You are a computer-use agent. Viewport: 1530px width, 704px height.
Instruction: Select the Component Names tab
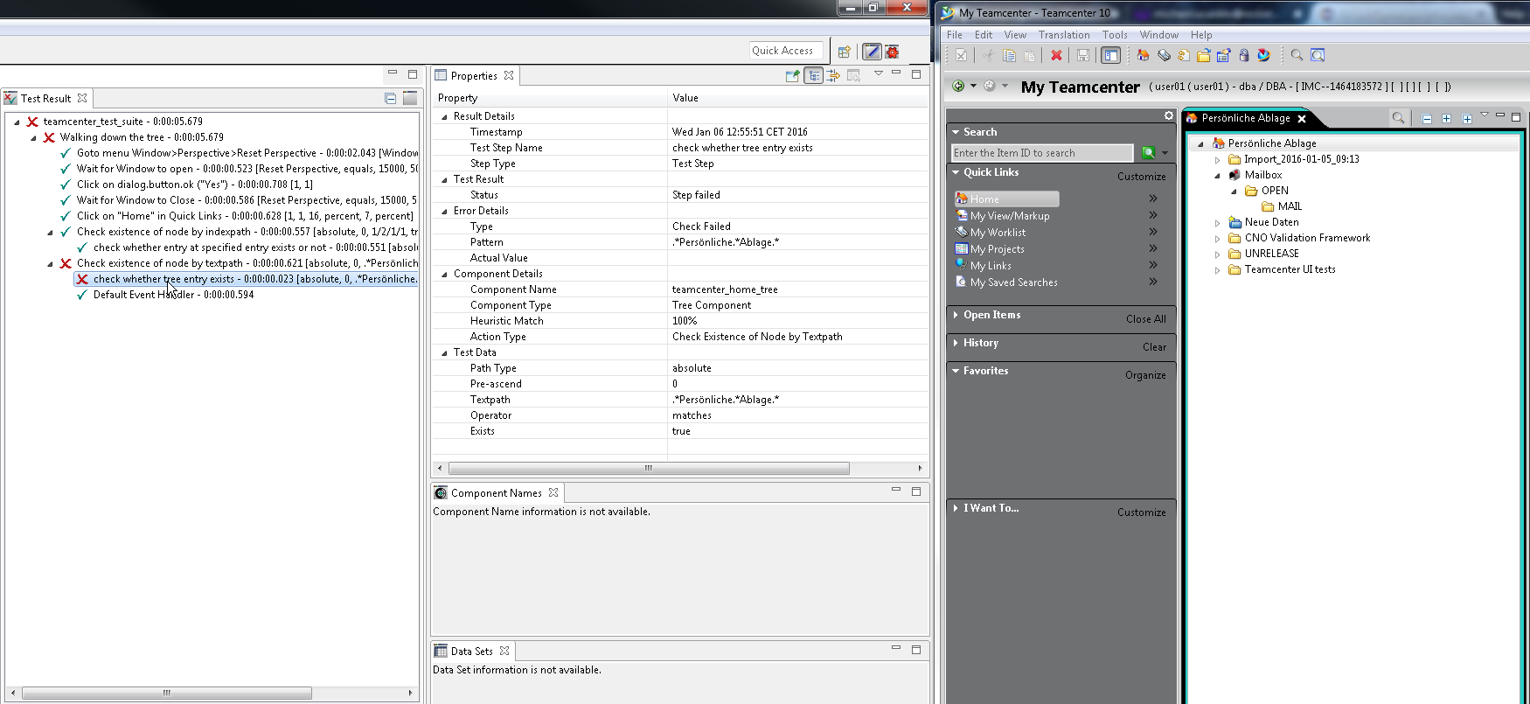tap(496, 493)
